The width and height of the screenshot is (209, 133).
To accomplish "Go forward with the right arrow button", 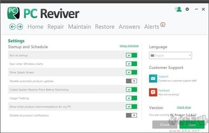I will (20, 27).
